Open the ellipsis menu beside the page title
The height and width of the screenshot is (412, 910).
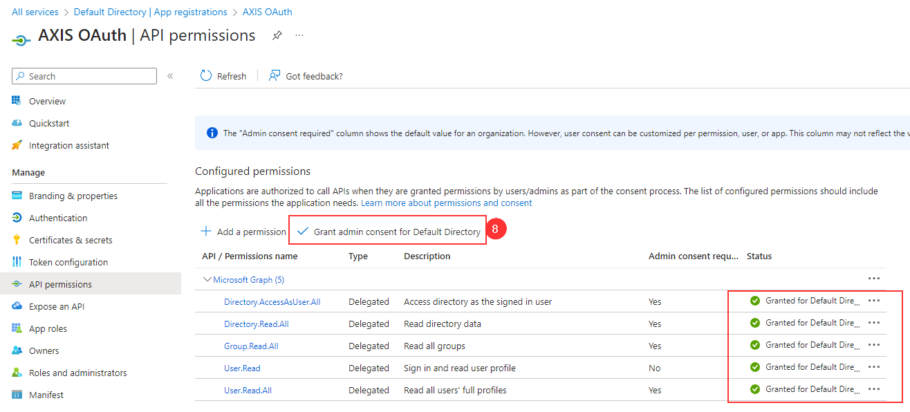click(x=299, y=35)
